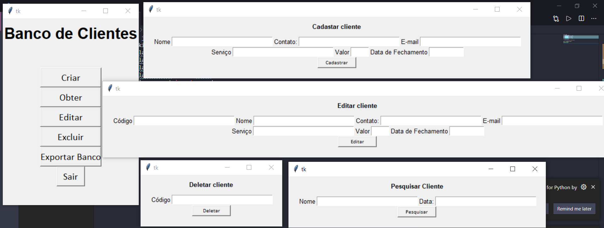Viewport: 604px width, 228px height.
Task: Click the run Python file icon in VS Code
Action: pos(568,19)
